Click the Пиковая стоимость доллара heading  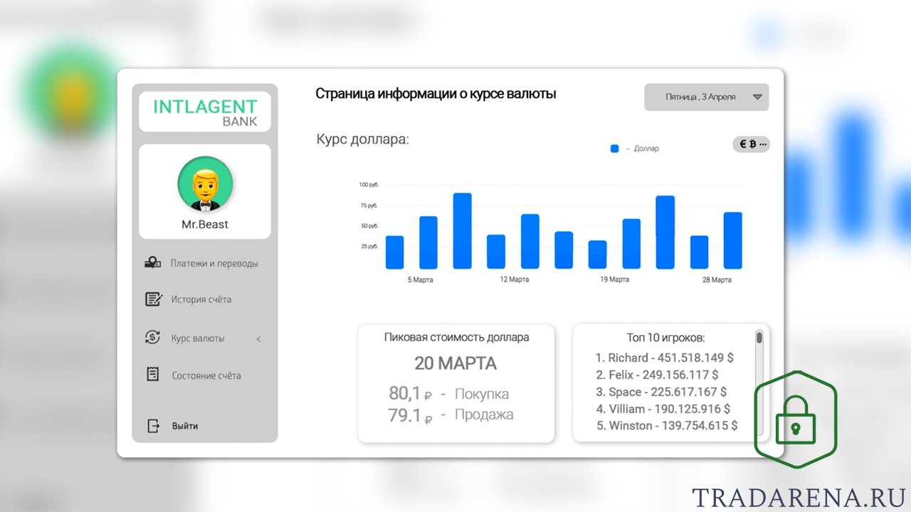coord(456,338)
